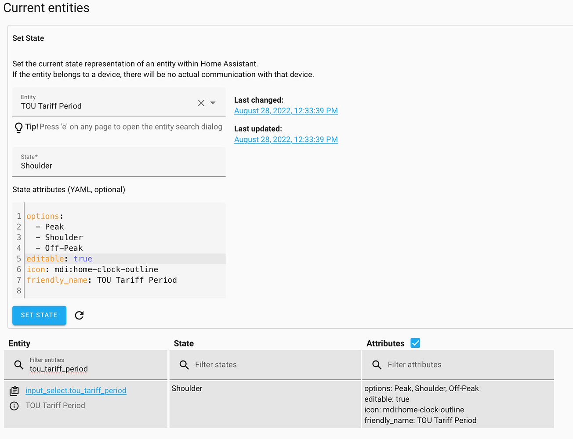
Task: Clear the selected entity using the X icon
Action: (x=201, y=103)
